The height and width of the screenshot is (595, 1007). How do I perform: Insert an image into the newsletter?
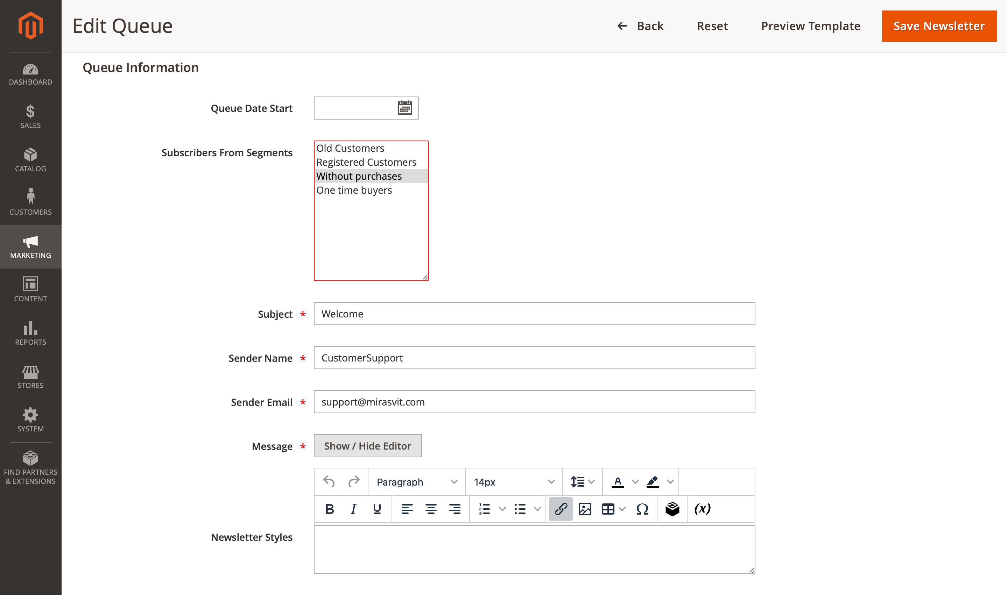[x=585, y=509]
